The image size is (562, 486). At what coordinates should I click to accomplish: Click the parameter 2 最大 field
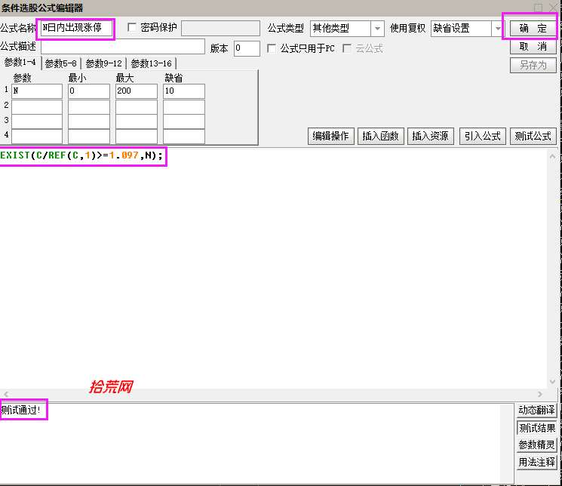click(137, 107)
